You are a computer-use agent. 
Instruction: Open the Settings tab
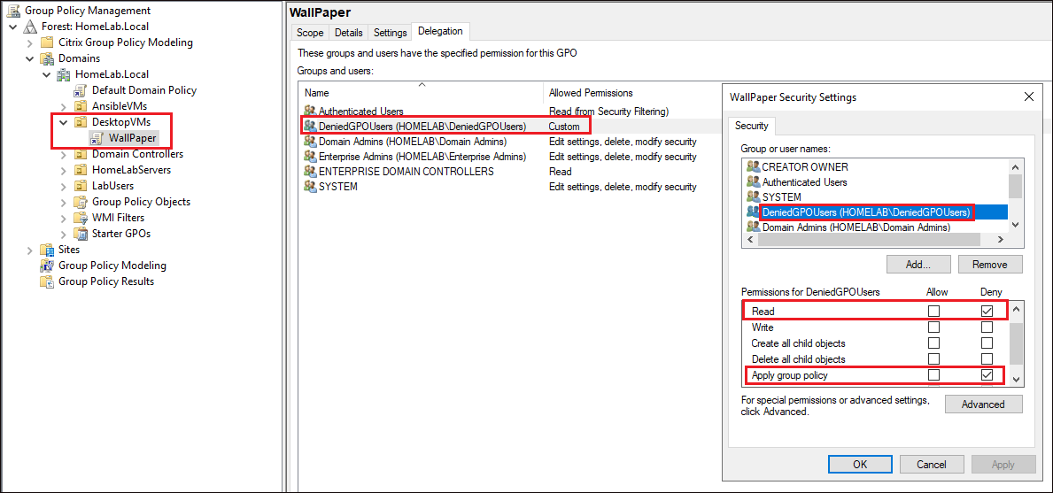click(x=390, y=33)
